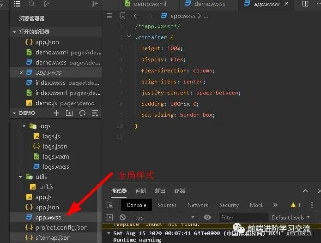Switch to the demo.wxss editor tab
The width and height of the screenshot is (321, 243).
point(206,4)
